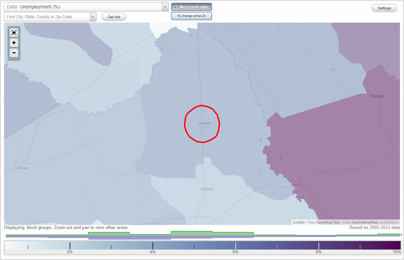This screenshot has height=260, width=404.
Task: Open the Settings button
Action: coord(384,8)
